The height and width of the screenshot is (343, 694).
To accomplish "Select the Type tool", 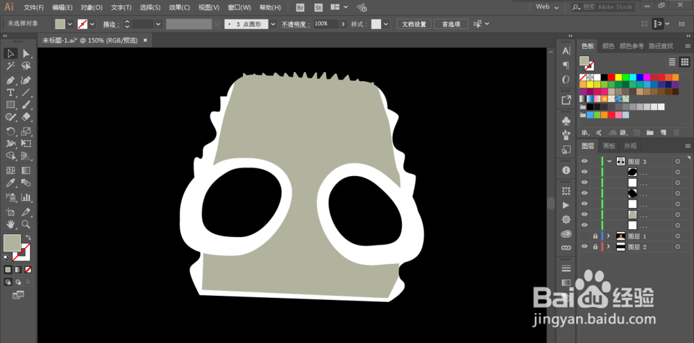I will point(10,93).
